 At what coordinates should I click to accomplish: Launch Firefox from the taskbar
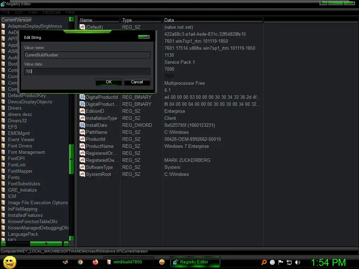click(x=95, y=262)
